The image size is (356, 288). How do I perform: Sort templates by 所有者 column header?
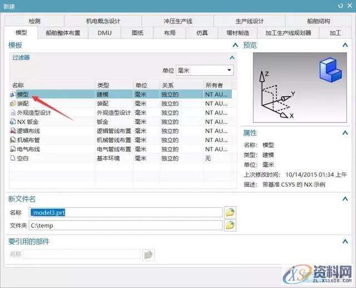click(217, 85)
